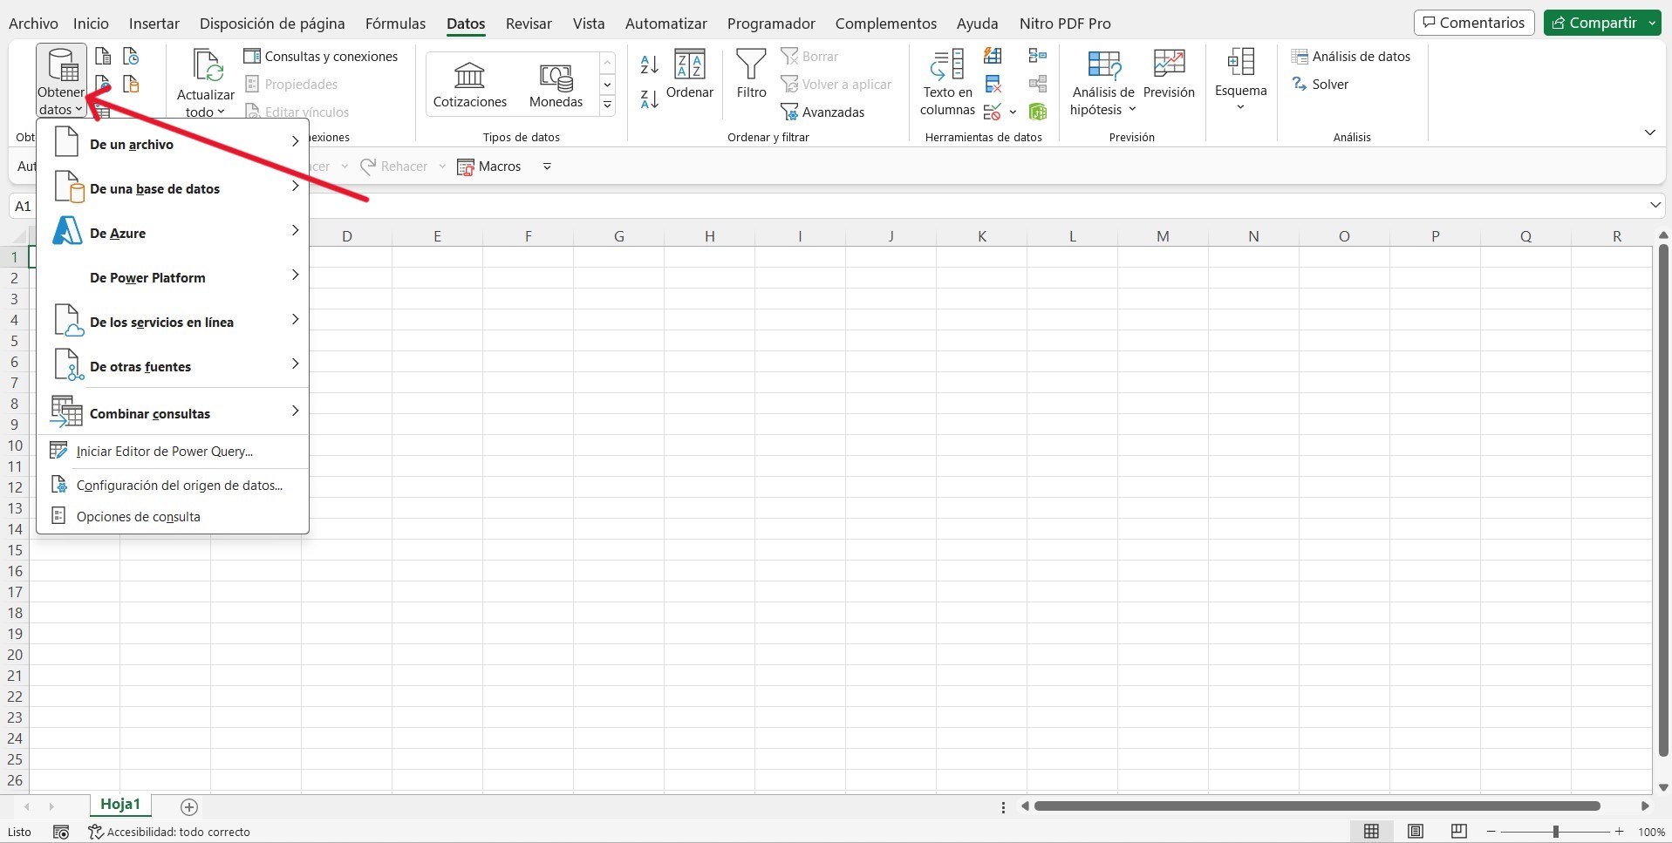The width and height of the screenshot is (1672, 843).
Task: Open the Nitro PDF Pro tab
Action: [1065, 24]
